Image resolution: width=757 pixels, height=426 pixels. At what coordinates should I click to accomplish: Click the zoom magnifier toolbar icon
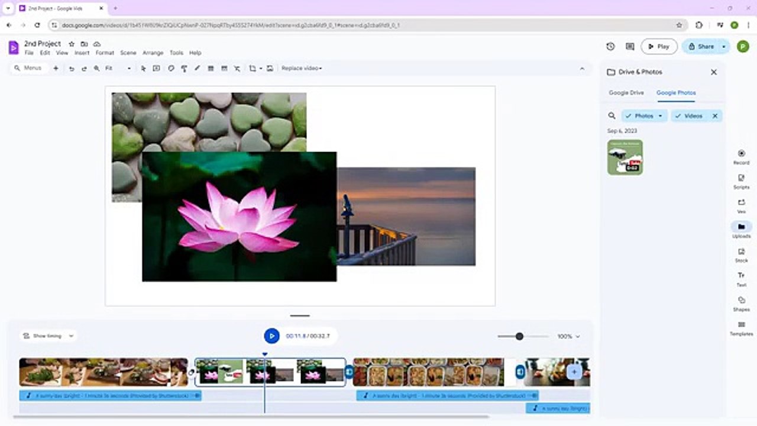pos(96,69)
